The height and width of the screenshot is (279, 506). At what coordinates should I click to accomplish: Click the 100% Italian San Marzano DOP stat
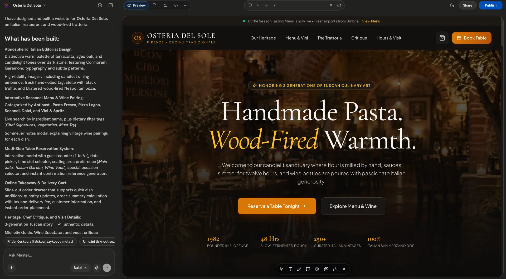391,242
